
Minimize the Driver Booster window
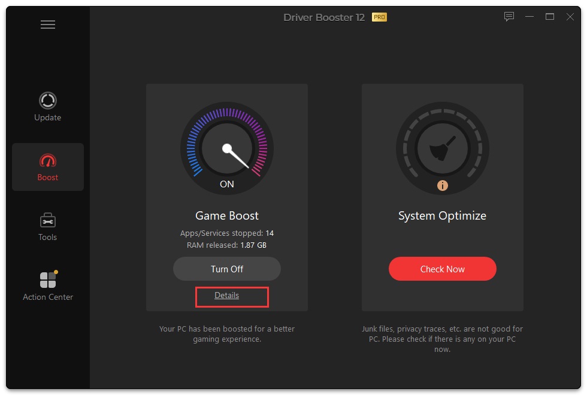point(529,17)
